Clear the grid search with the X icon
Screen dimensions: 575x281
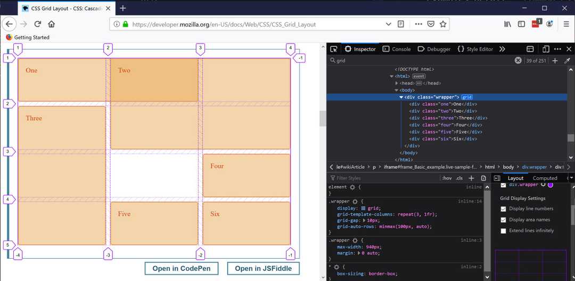(x=518, y=61)
